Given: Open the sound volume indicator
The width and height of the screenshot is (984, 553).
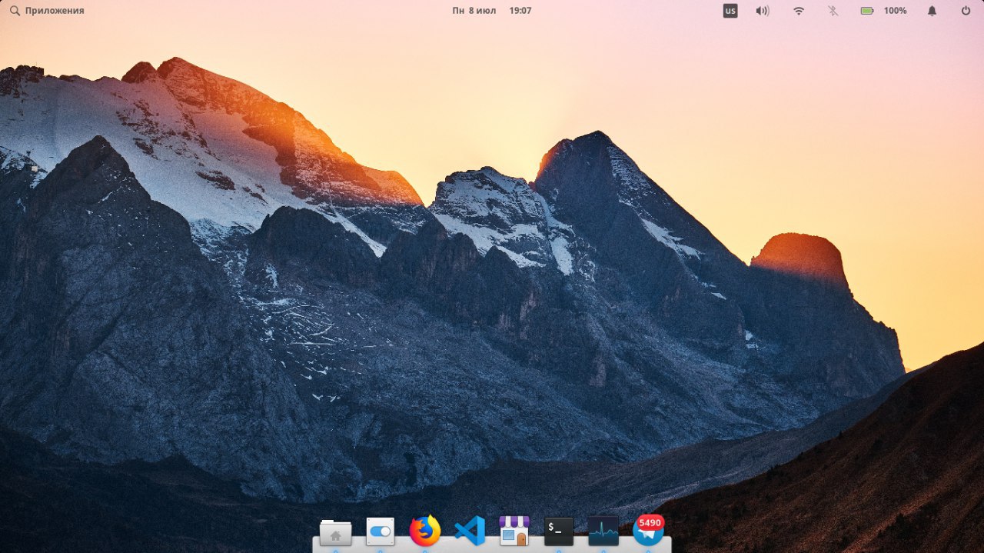Looking at the screenshot, I should (x=762, y=11).
